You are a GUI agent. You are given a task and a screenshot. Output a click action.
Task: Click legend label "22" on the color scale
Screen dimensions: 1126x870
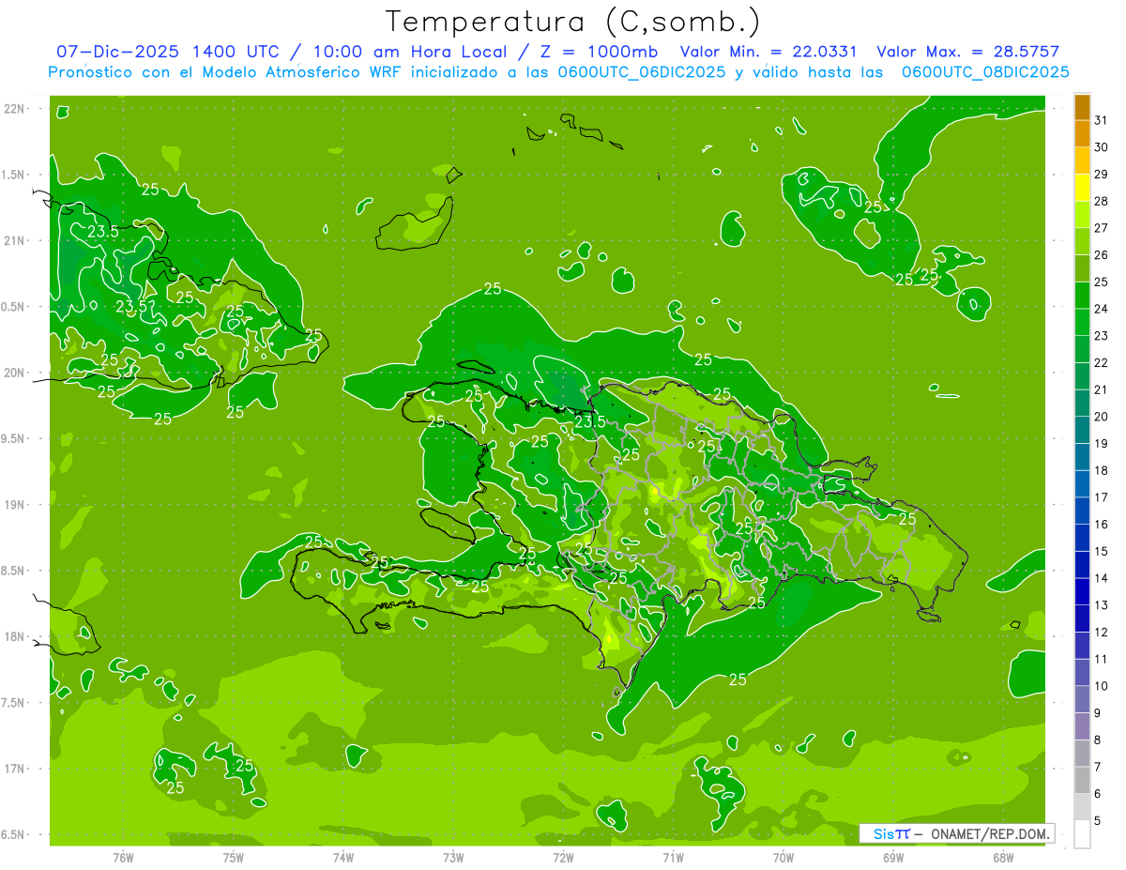1102,363
